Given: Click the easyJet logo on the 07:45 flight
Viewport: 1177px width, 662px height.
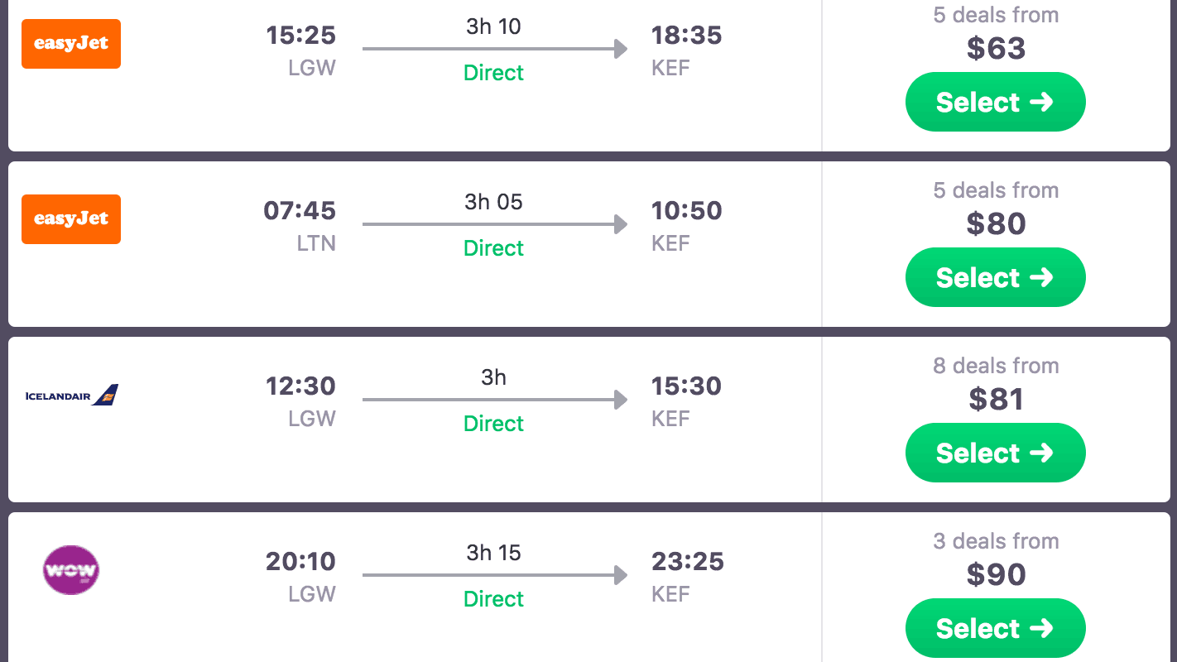Looking at the screenshot, I should pyautogui.click(x=71, y=219).
